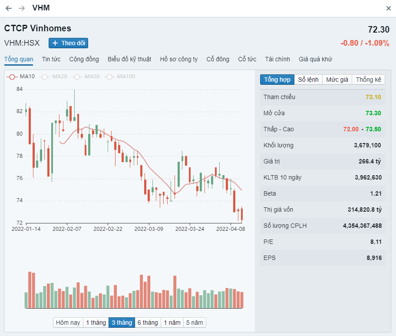
Task: Switch to the Sổ lệnh tab
Action: [x=308, y=80]
